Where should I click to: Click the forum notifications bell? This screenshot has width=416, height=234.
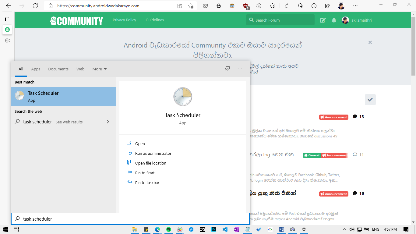(x=334, y=20)
